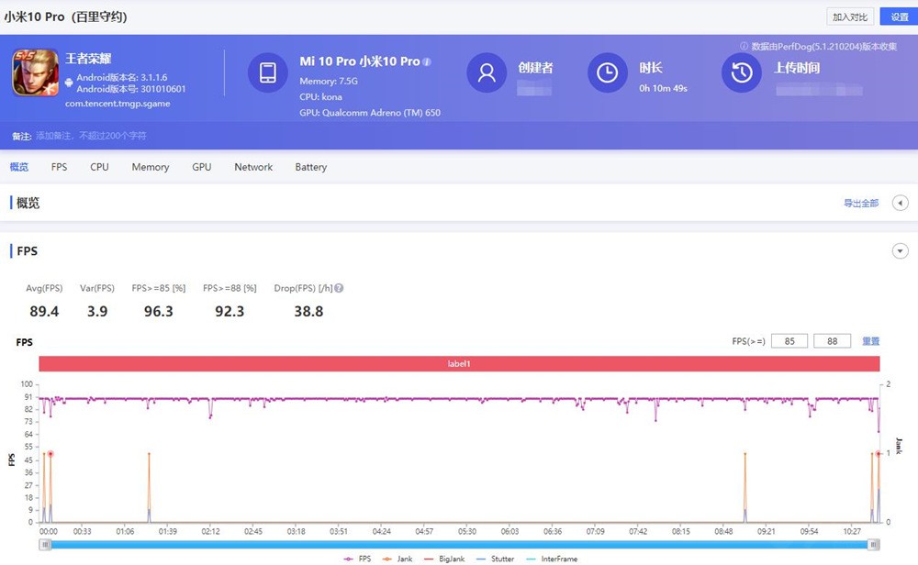Open the FPS tab
This screenshot has height=565, width=918.
[59, 167]
